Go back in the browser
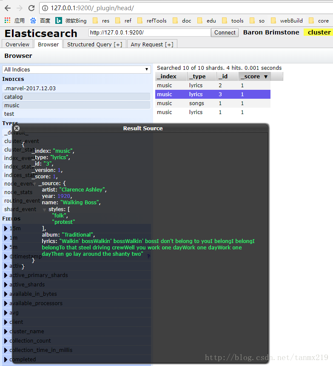The image size is (333, 366). point(8,8)
